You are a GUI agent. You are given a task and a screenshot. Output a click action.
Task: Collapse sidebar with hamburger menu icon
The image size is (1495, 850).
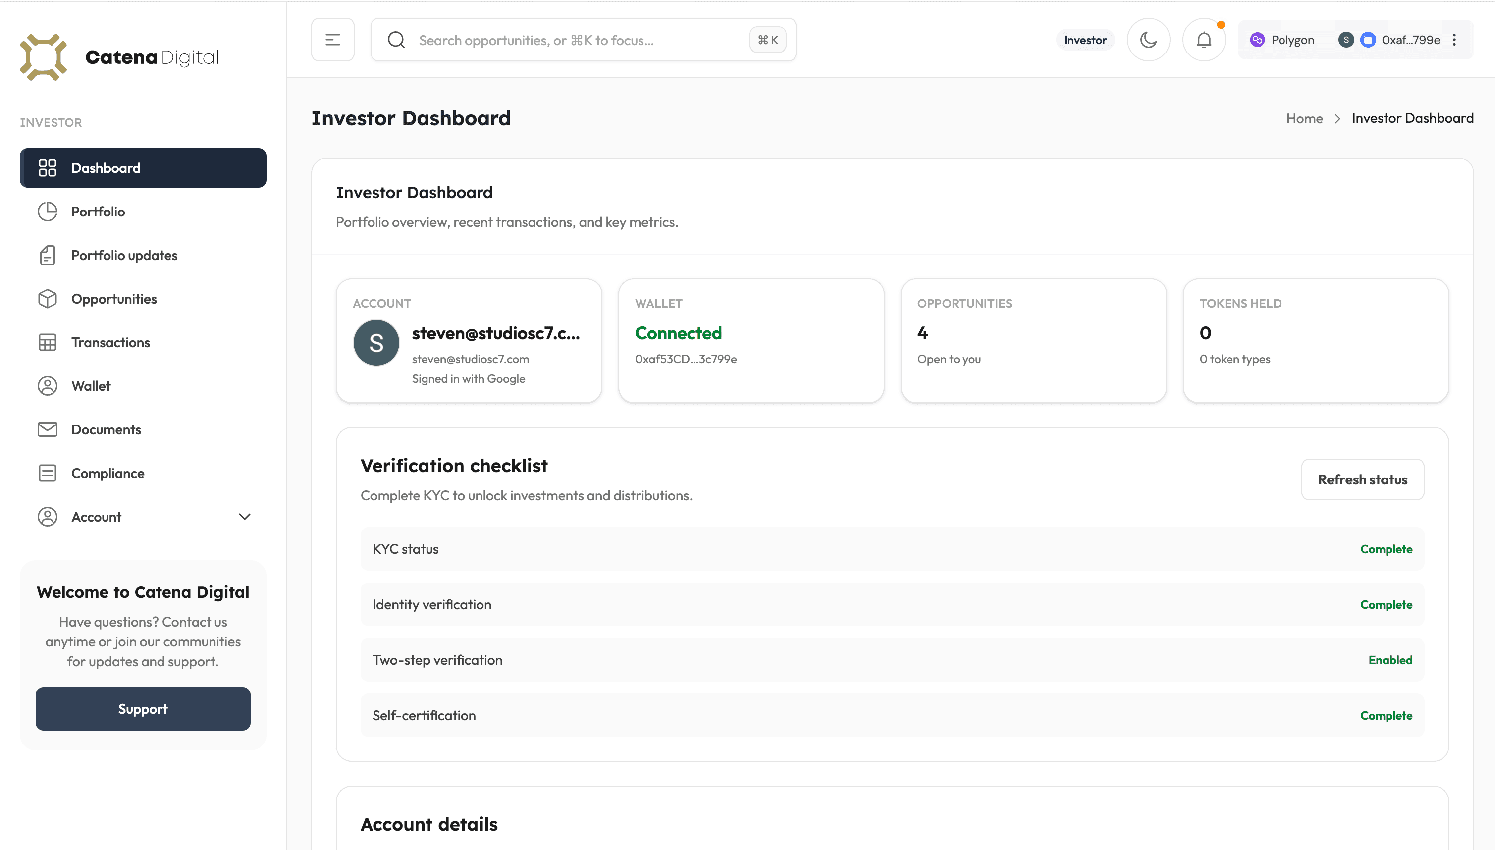tap(333, 40)
